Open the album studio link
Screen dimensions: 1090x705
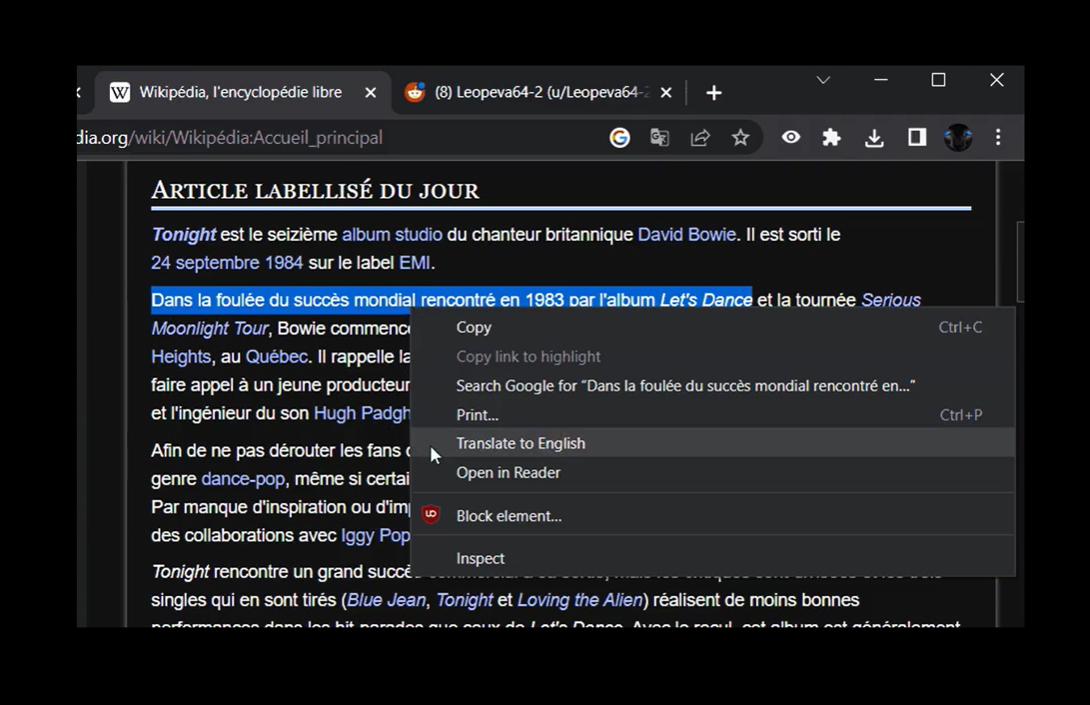[x=392, y=235]
